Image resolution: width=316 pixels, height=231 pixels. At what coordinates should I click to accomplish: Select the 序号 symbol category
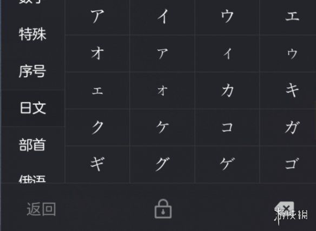point(32,71)
